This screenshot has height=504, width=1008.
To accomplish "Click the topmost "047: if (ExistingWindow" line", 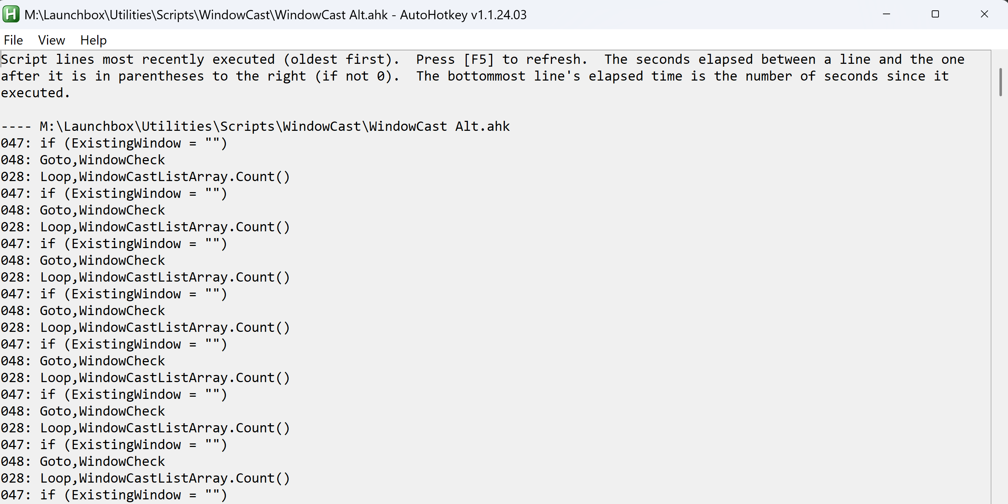I will pos(113,143).
